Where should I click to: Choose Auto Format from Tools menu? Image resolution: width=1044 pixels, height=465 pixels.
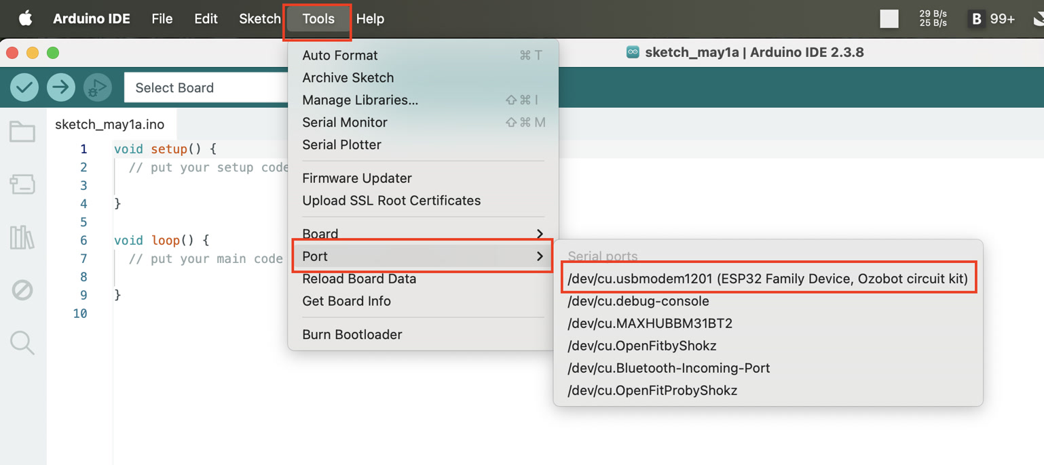(423, 56)
